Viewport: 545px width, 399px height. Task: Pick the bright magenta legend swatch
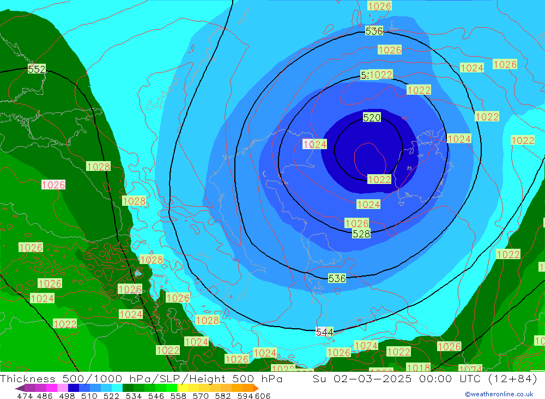tap(52, 388)
